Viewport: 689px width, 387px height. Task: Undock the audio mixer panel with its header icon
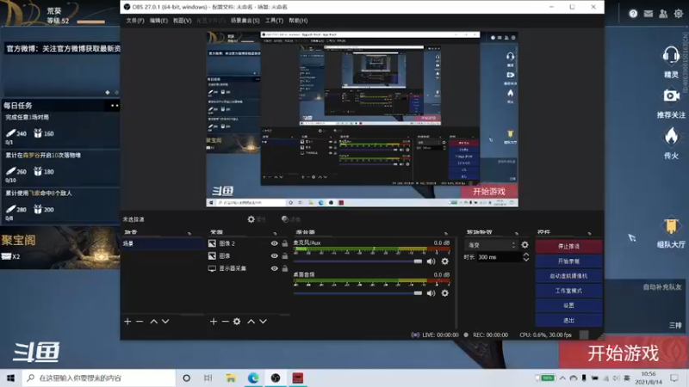click(x=446, y=232)
